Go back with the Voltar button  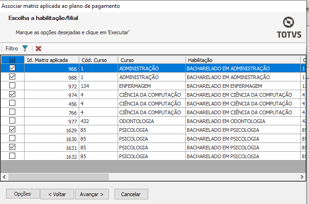click(57, 194)
